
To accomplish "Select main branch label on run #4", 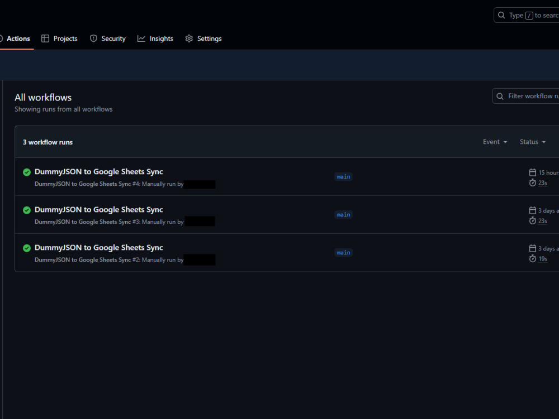I will point(343,177).
